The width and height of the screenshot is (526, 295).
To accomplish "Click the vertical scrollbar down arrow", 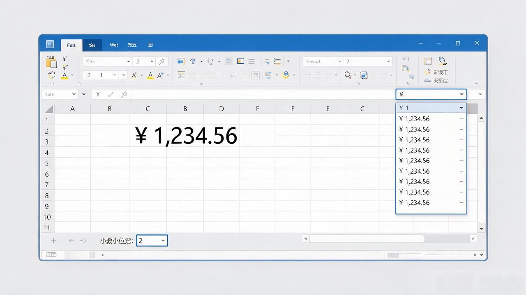I will pos(481,229).
